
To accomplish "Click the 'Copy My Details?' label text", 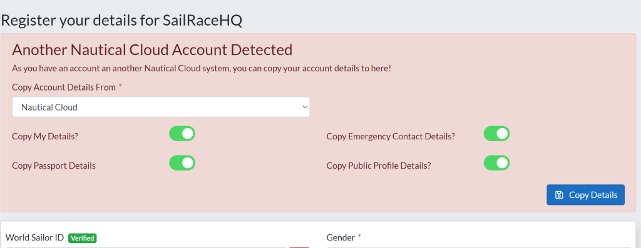I will 45,137.
